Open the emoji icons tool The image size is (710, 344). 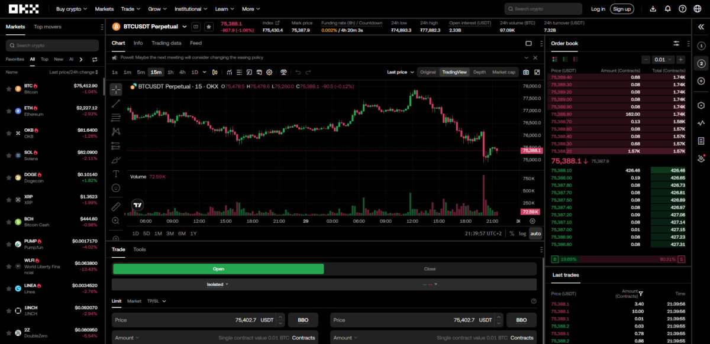coord(116,188)
